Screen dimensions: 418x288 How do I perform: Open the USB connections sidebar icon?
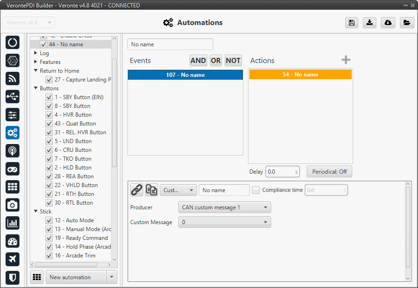tap(13, 96)
